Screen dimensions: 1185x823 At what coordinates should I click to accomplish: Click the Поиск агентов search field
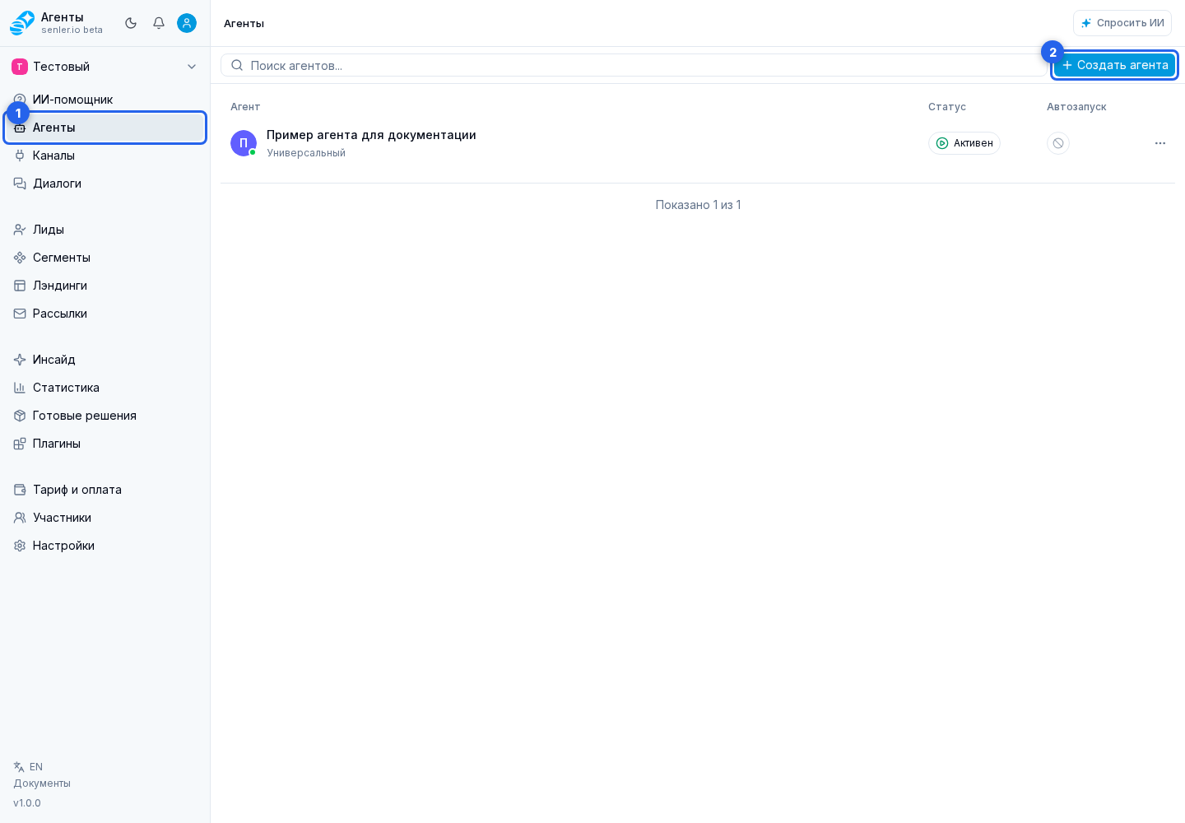click(634, 65)
